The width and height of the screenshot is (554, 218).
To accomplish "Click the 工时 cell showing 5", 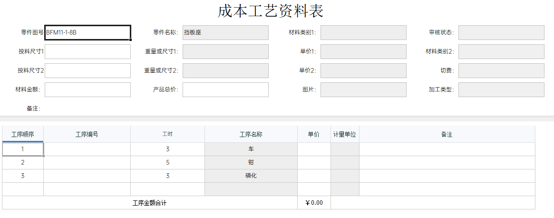I will click(x=167, y=163).
